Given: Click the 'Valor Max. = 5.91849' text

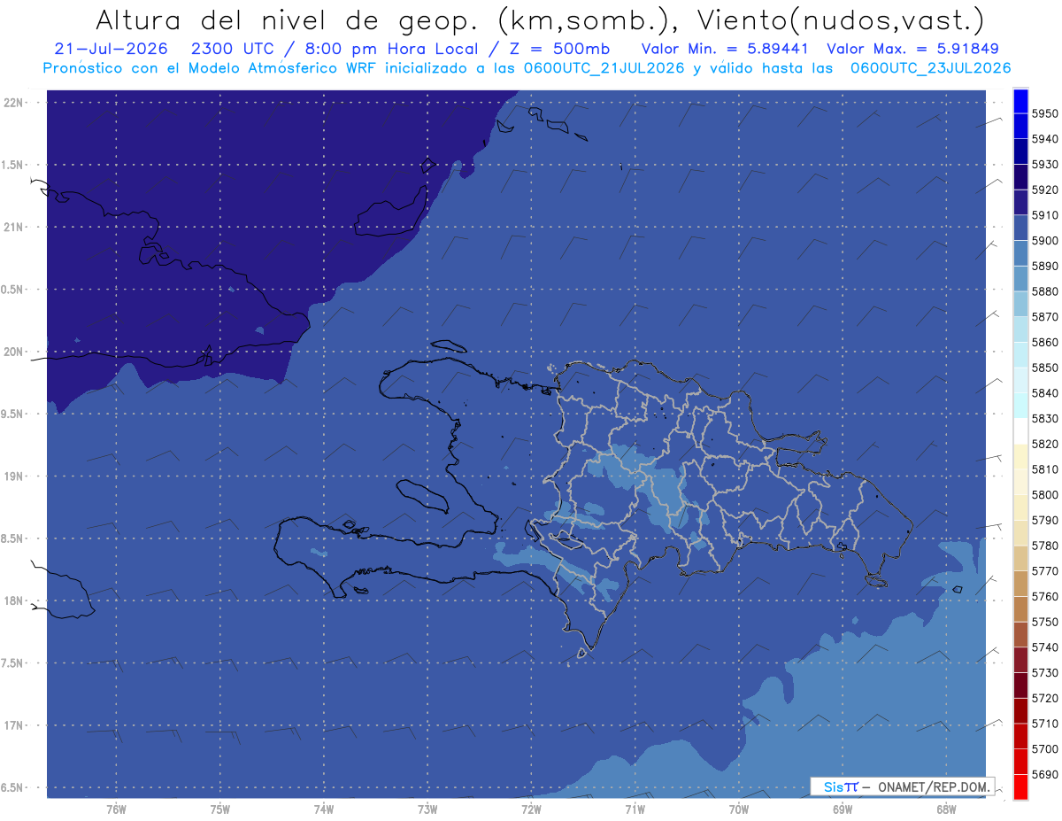Looking at the screenshot, I should pos(913,49).
